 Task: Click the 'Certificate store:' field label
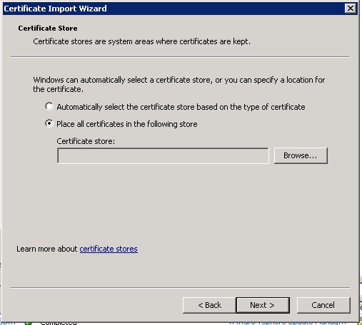pos(86,141)
